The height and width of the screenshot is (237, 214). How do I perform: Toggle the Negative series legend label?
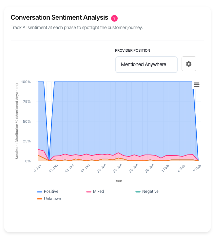click(150, 191)
